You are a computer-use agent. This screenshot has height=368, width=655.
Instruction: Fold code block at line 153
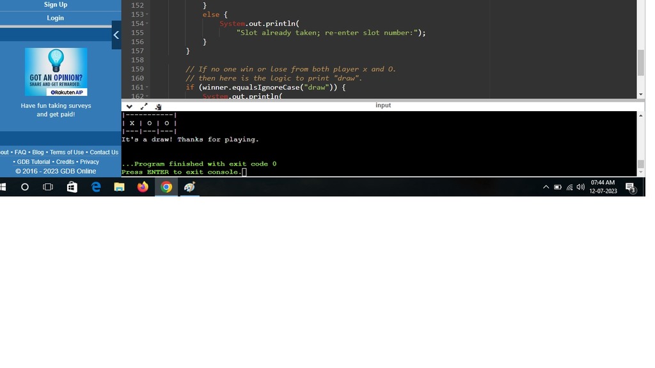(147, 15)
